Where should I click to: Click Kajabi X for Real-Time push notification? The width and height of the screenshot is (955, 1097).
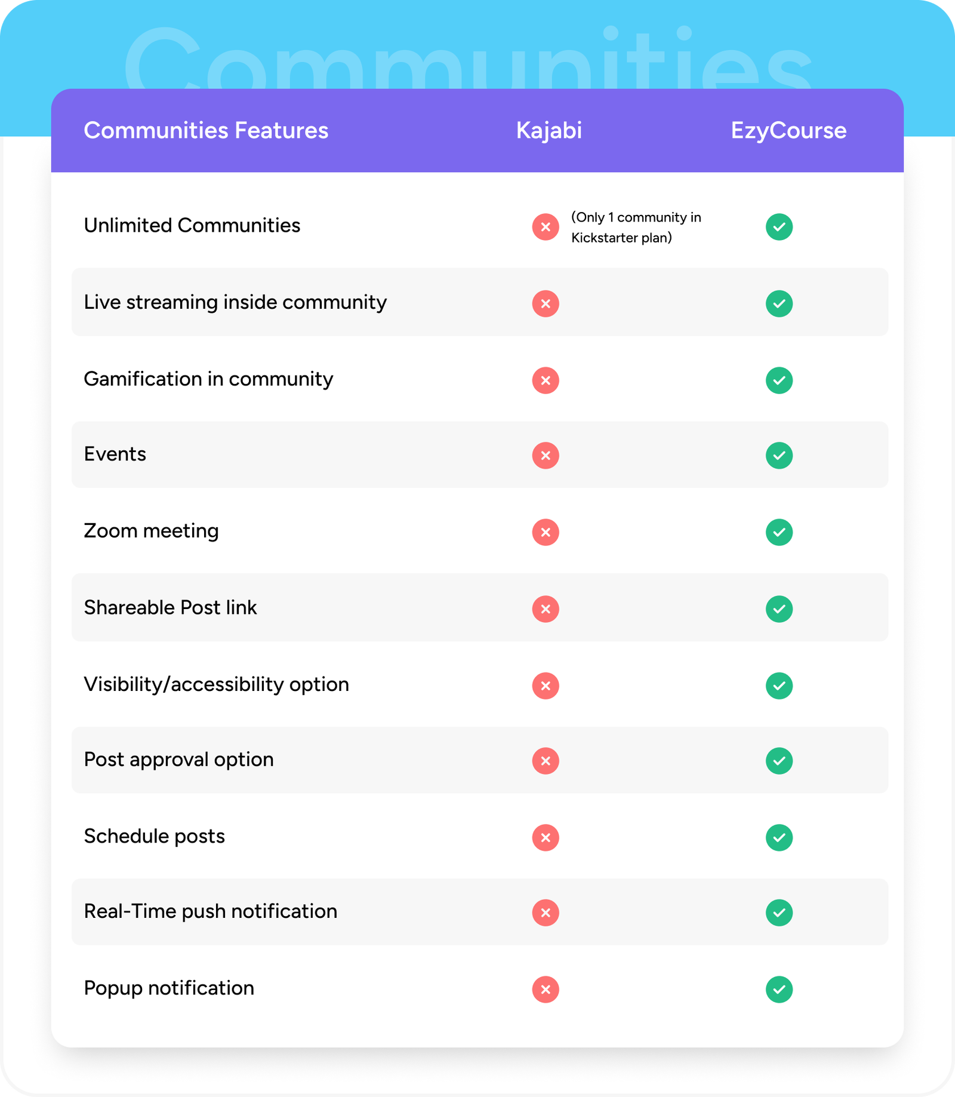click(546, 912)
